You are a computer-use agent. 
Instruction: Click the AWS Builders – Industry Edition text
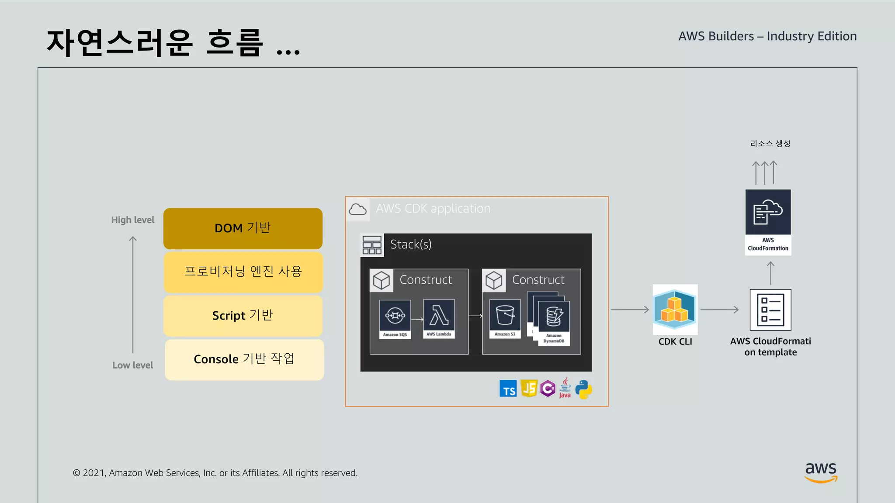coord(767,36)
